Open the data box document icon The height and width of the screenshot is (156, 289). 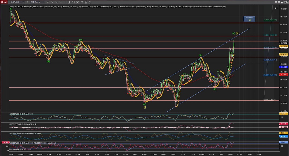click(x=69, y=2)
